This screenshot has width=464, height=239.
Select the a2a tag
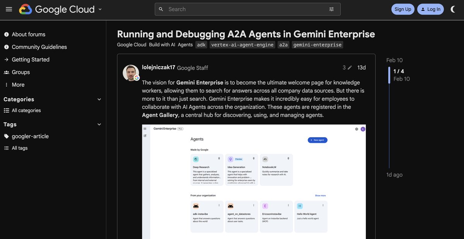(283, 45)
